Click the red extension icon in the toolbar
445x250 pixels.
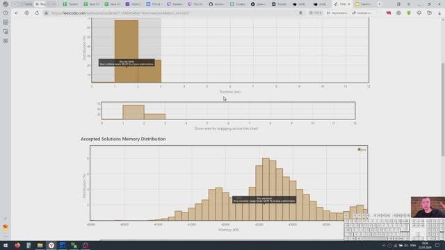[x=389, y=13]
